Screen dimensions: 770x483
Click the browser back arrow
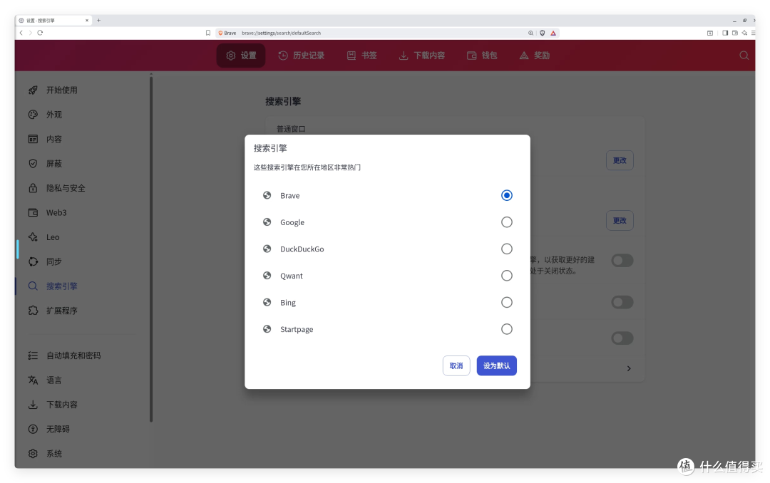tap(21, 33)
